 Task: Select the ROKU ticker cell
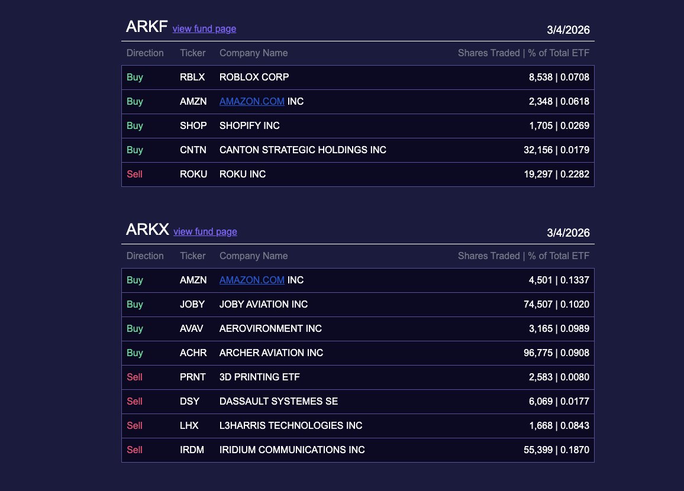(x=193, y=174)
